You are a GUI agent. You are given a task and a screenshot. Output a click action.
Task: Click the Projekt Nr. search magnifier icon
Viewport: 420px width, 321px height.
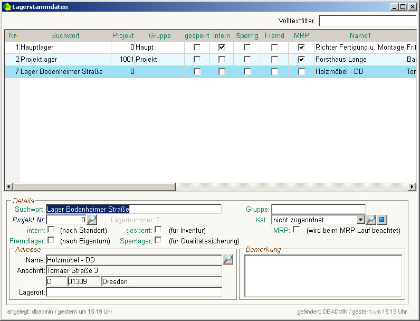[92, 220]
